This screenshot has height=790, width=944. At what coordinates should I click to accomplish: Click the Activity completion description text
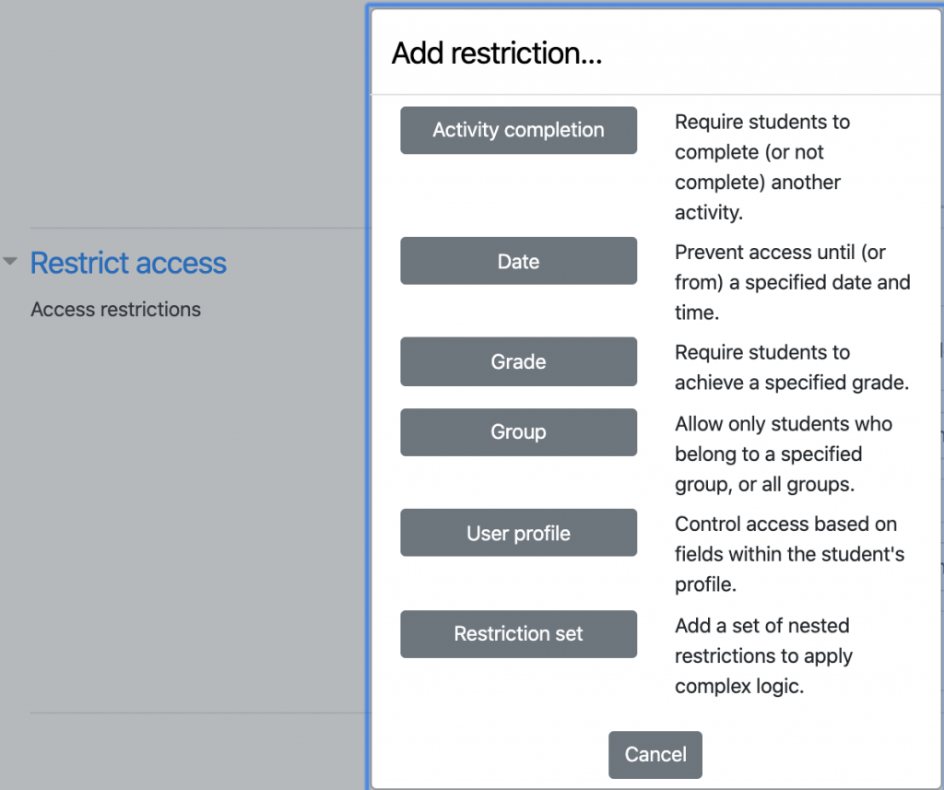coord(761,167)
